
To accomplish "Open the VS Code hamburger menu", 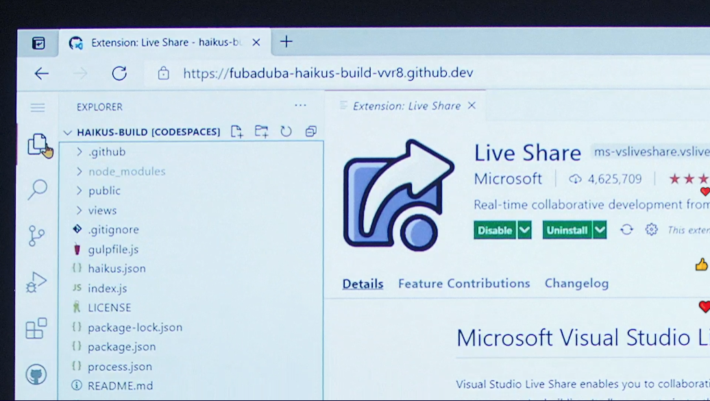I will [38, 108].
